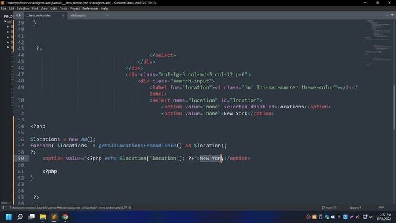Click the new tab plus icon
This screenshot has width=396, height=223.
pyautogui.click(x=387, y=15)
